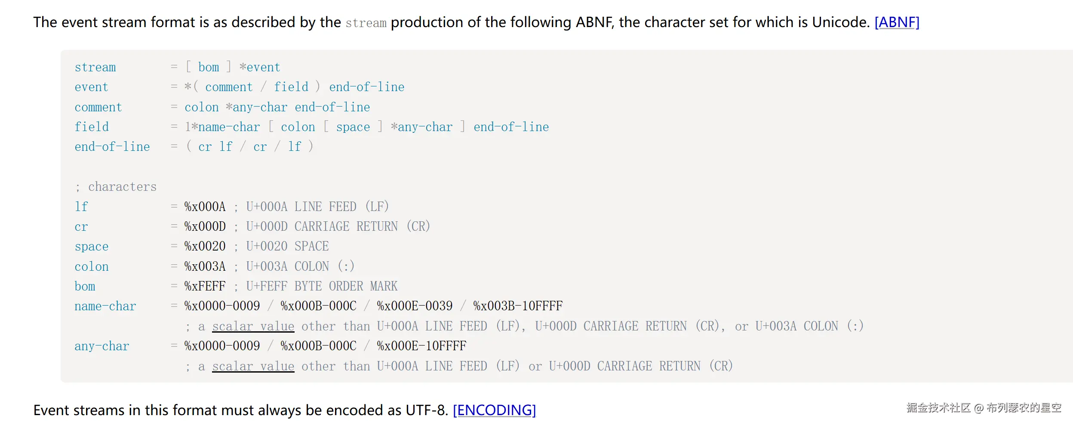Image resolution: width=1073 pixels, height=425 pixels.
Task: Click the 'colon' character rule name
Action: click(x=92, y=266)
